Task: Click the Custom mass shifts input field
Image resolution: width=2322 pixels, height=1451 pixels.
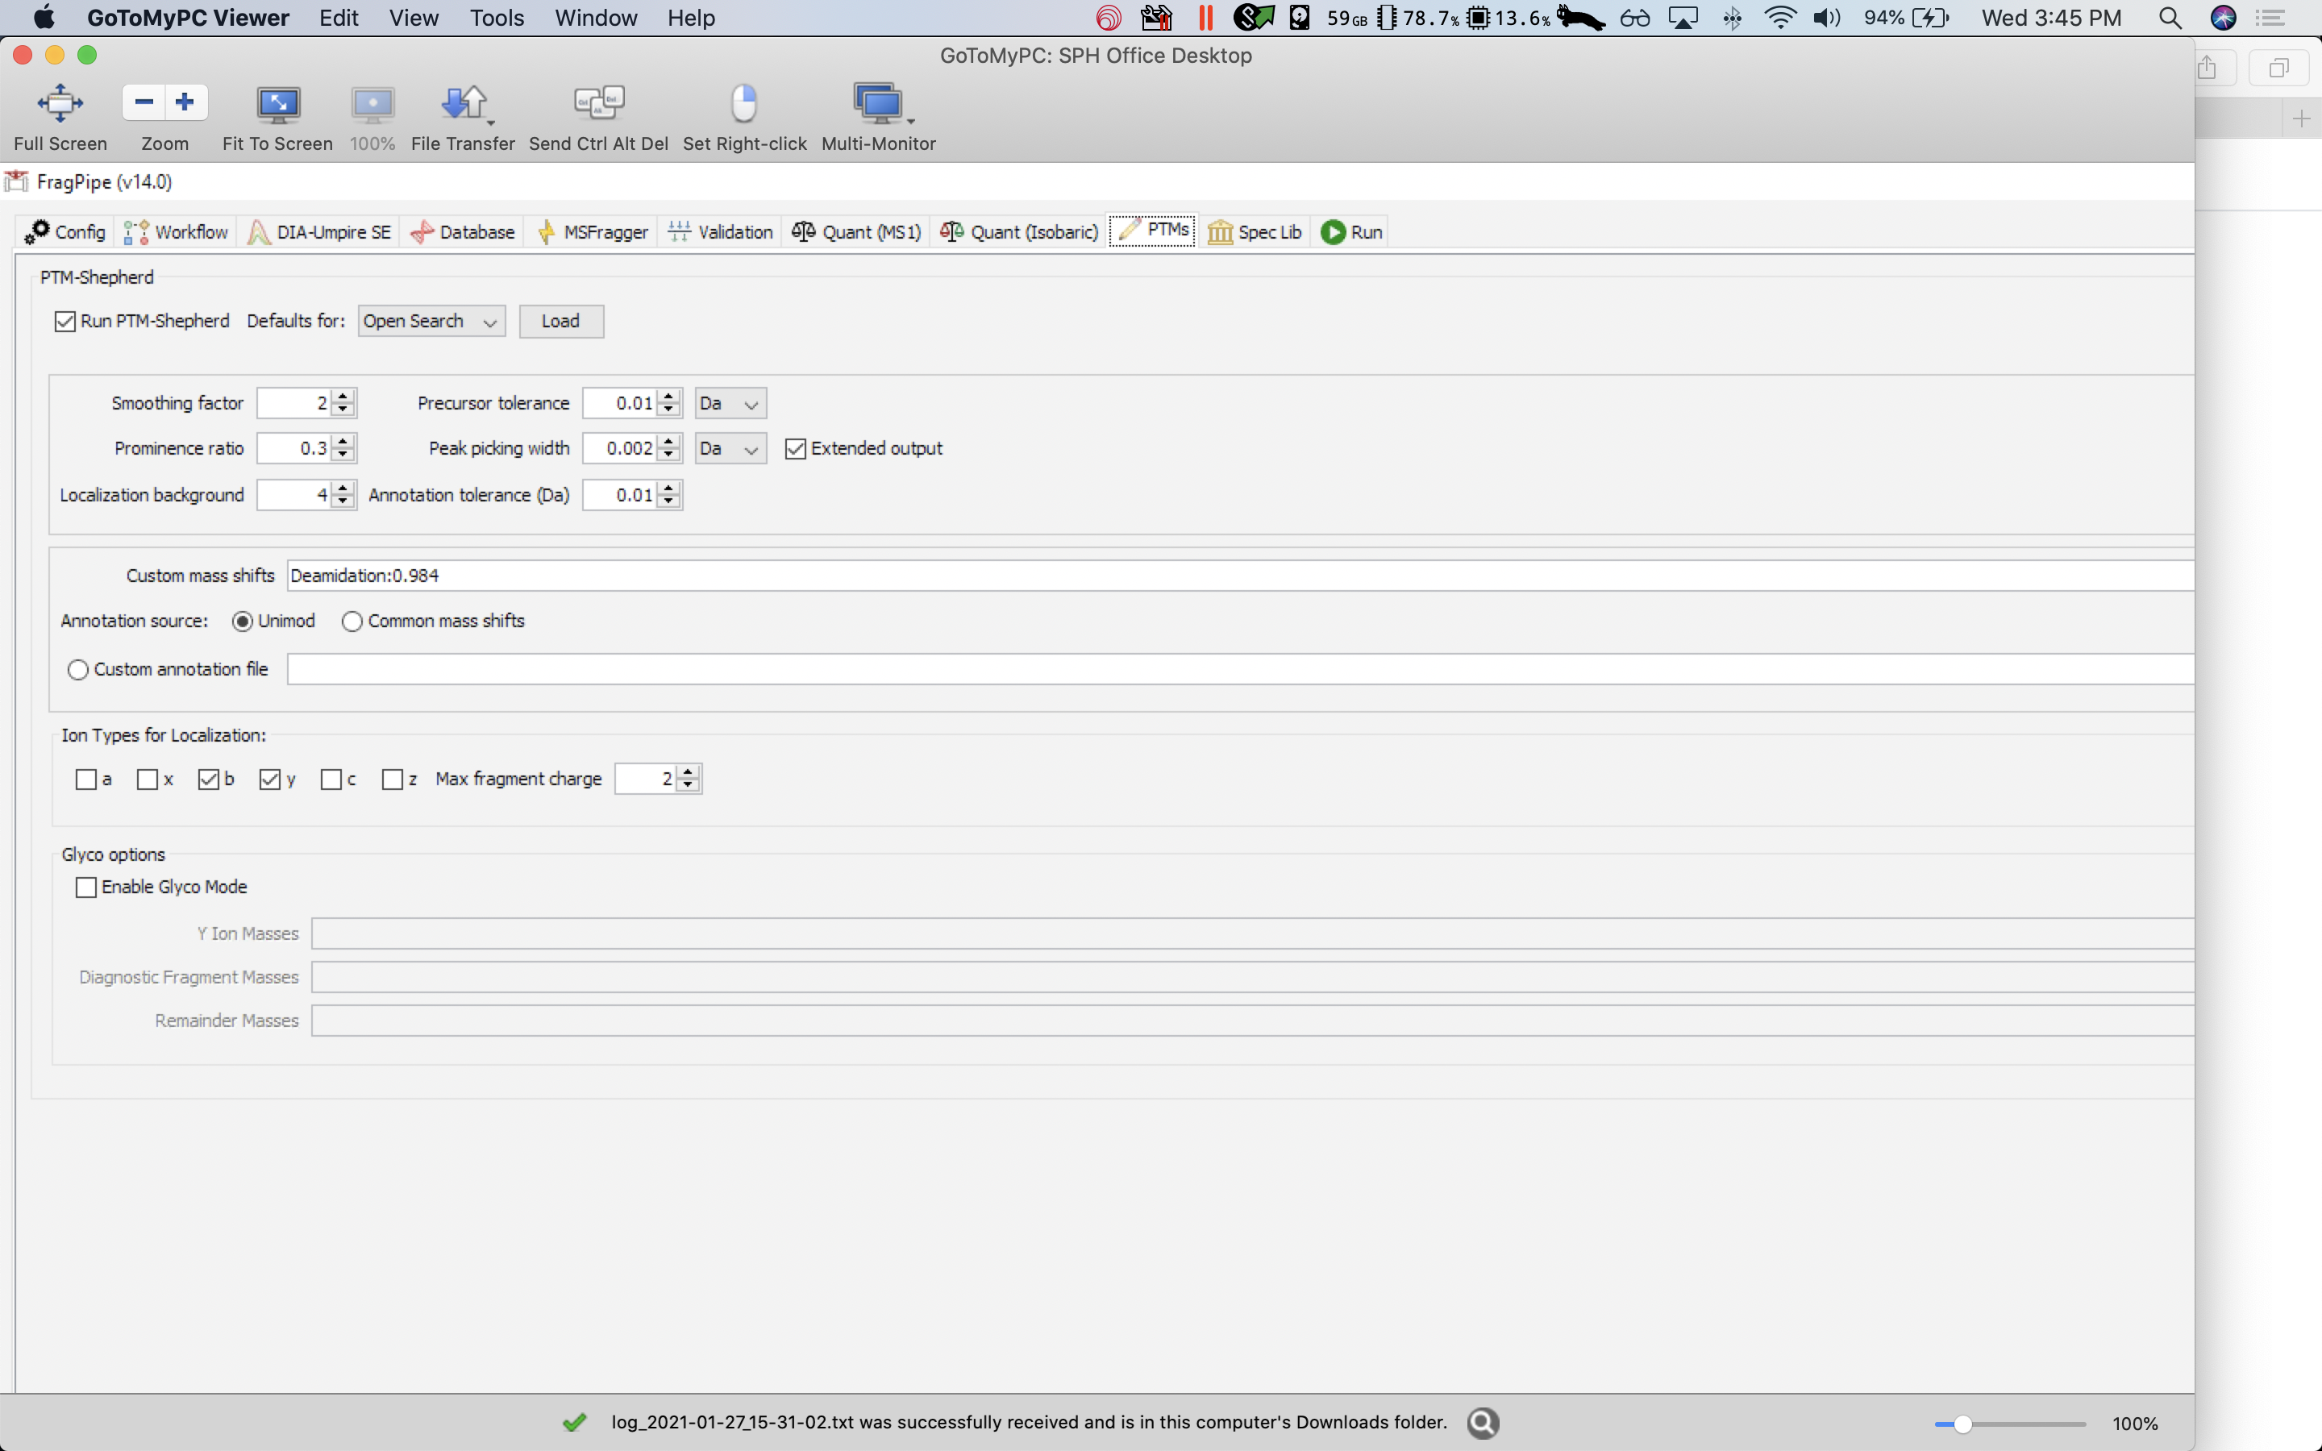Action: [x=768, y=575]
